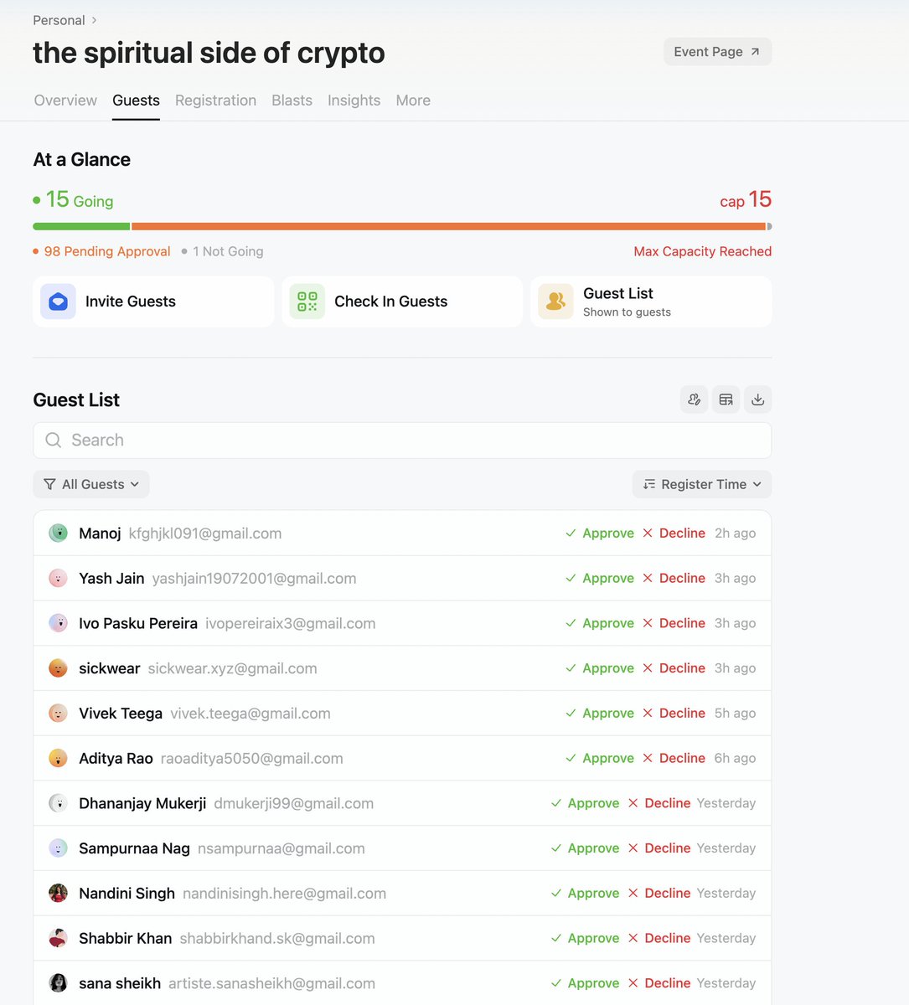The height and width of the screenshot is (1005, 909).
Task: Click the orange pending segment of capacity bar
Action: pos(448,226)
